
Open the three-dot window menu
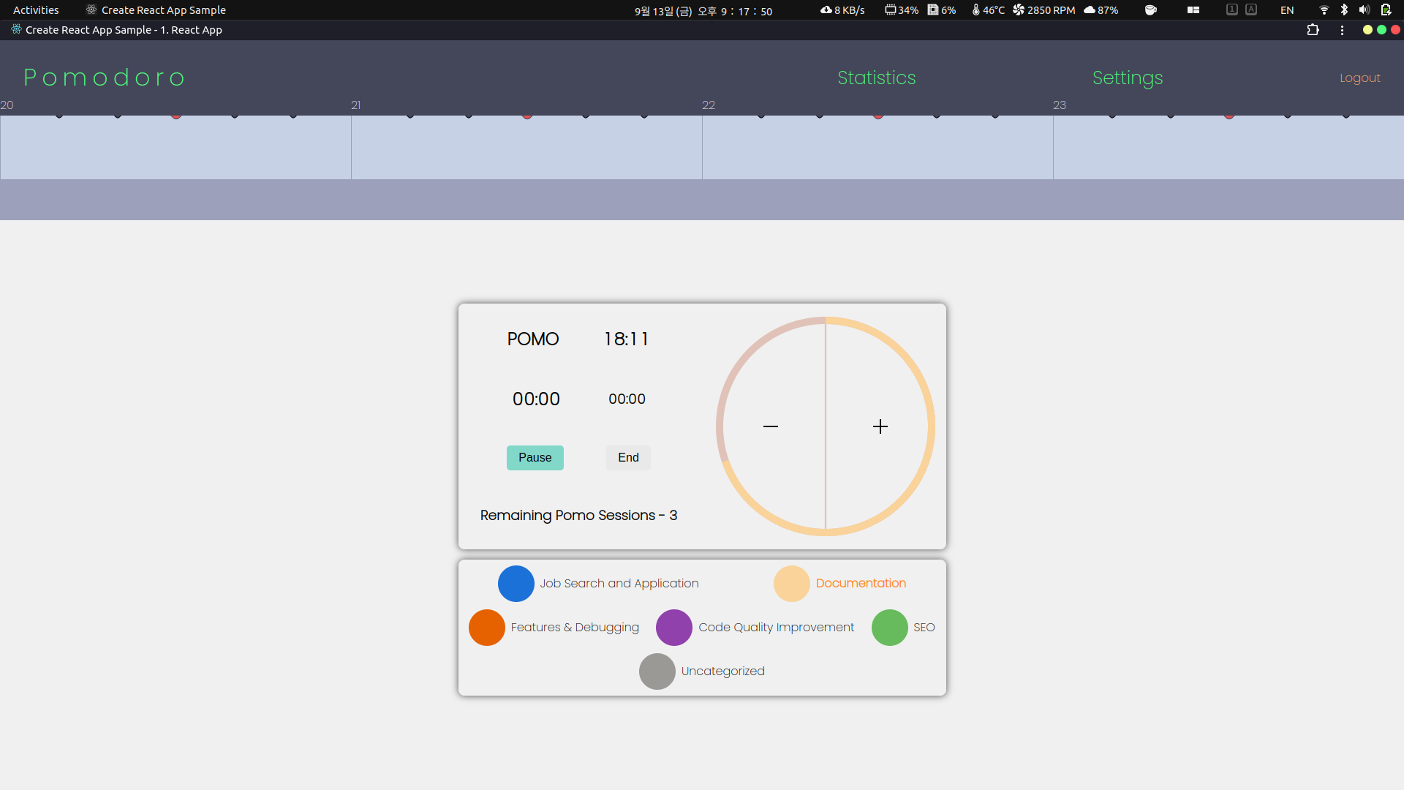(x=1342, y=30)
